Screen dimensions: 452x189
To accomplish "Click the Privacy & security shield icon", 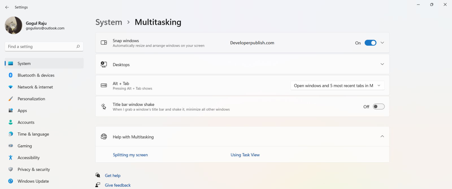I will pos(11,170).
